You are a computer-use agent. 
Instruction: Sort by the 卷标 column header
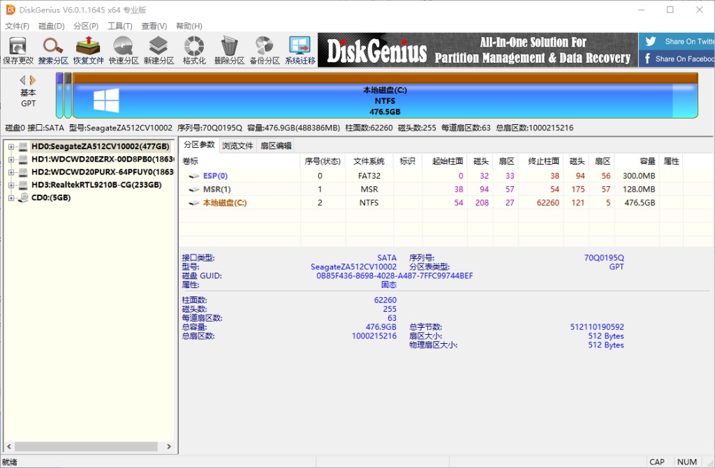(x=240, y=161)
